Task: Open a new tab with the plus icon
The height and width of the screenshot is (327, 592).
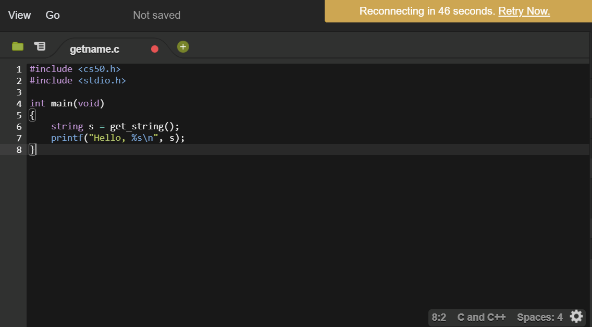Action: pyautogui.click(x=183, y=47)
